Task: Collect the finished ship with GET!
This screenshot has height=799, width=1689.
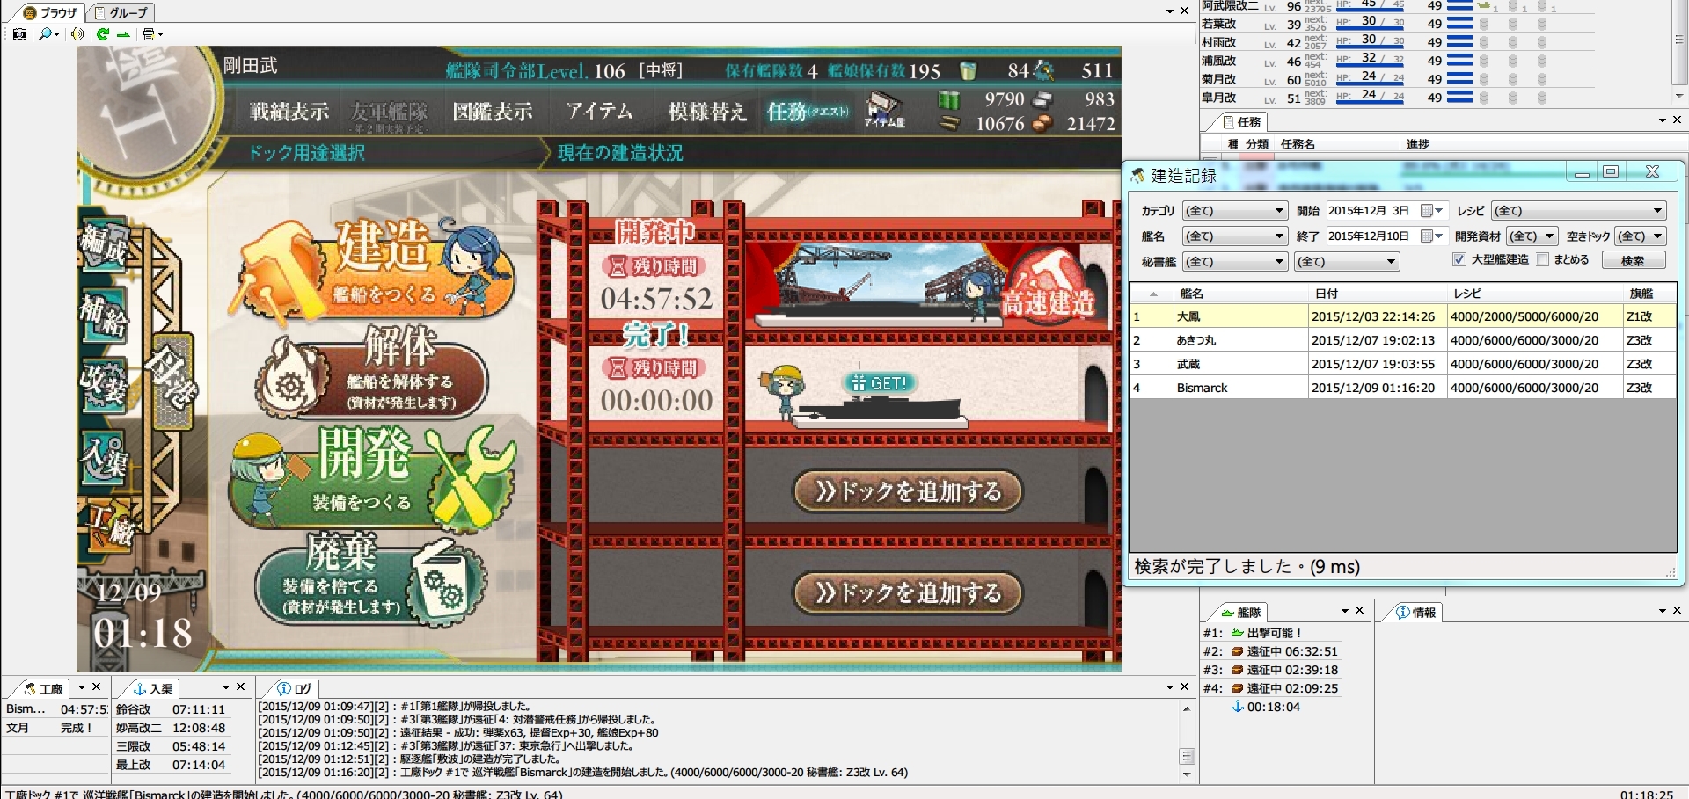Action: tap(881, 383)
